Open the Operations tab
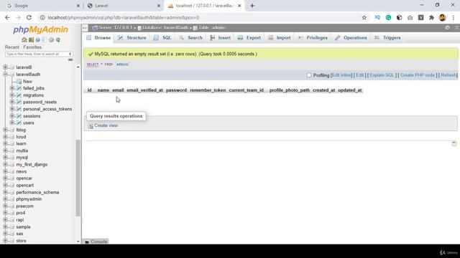 tap(351, 38)
